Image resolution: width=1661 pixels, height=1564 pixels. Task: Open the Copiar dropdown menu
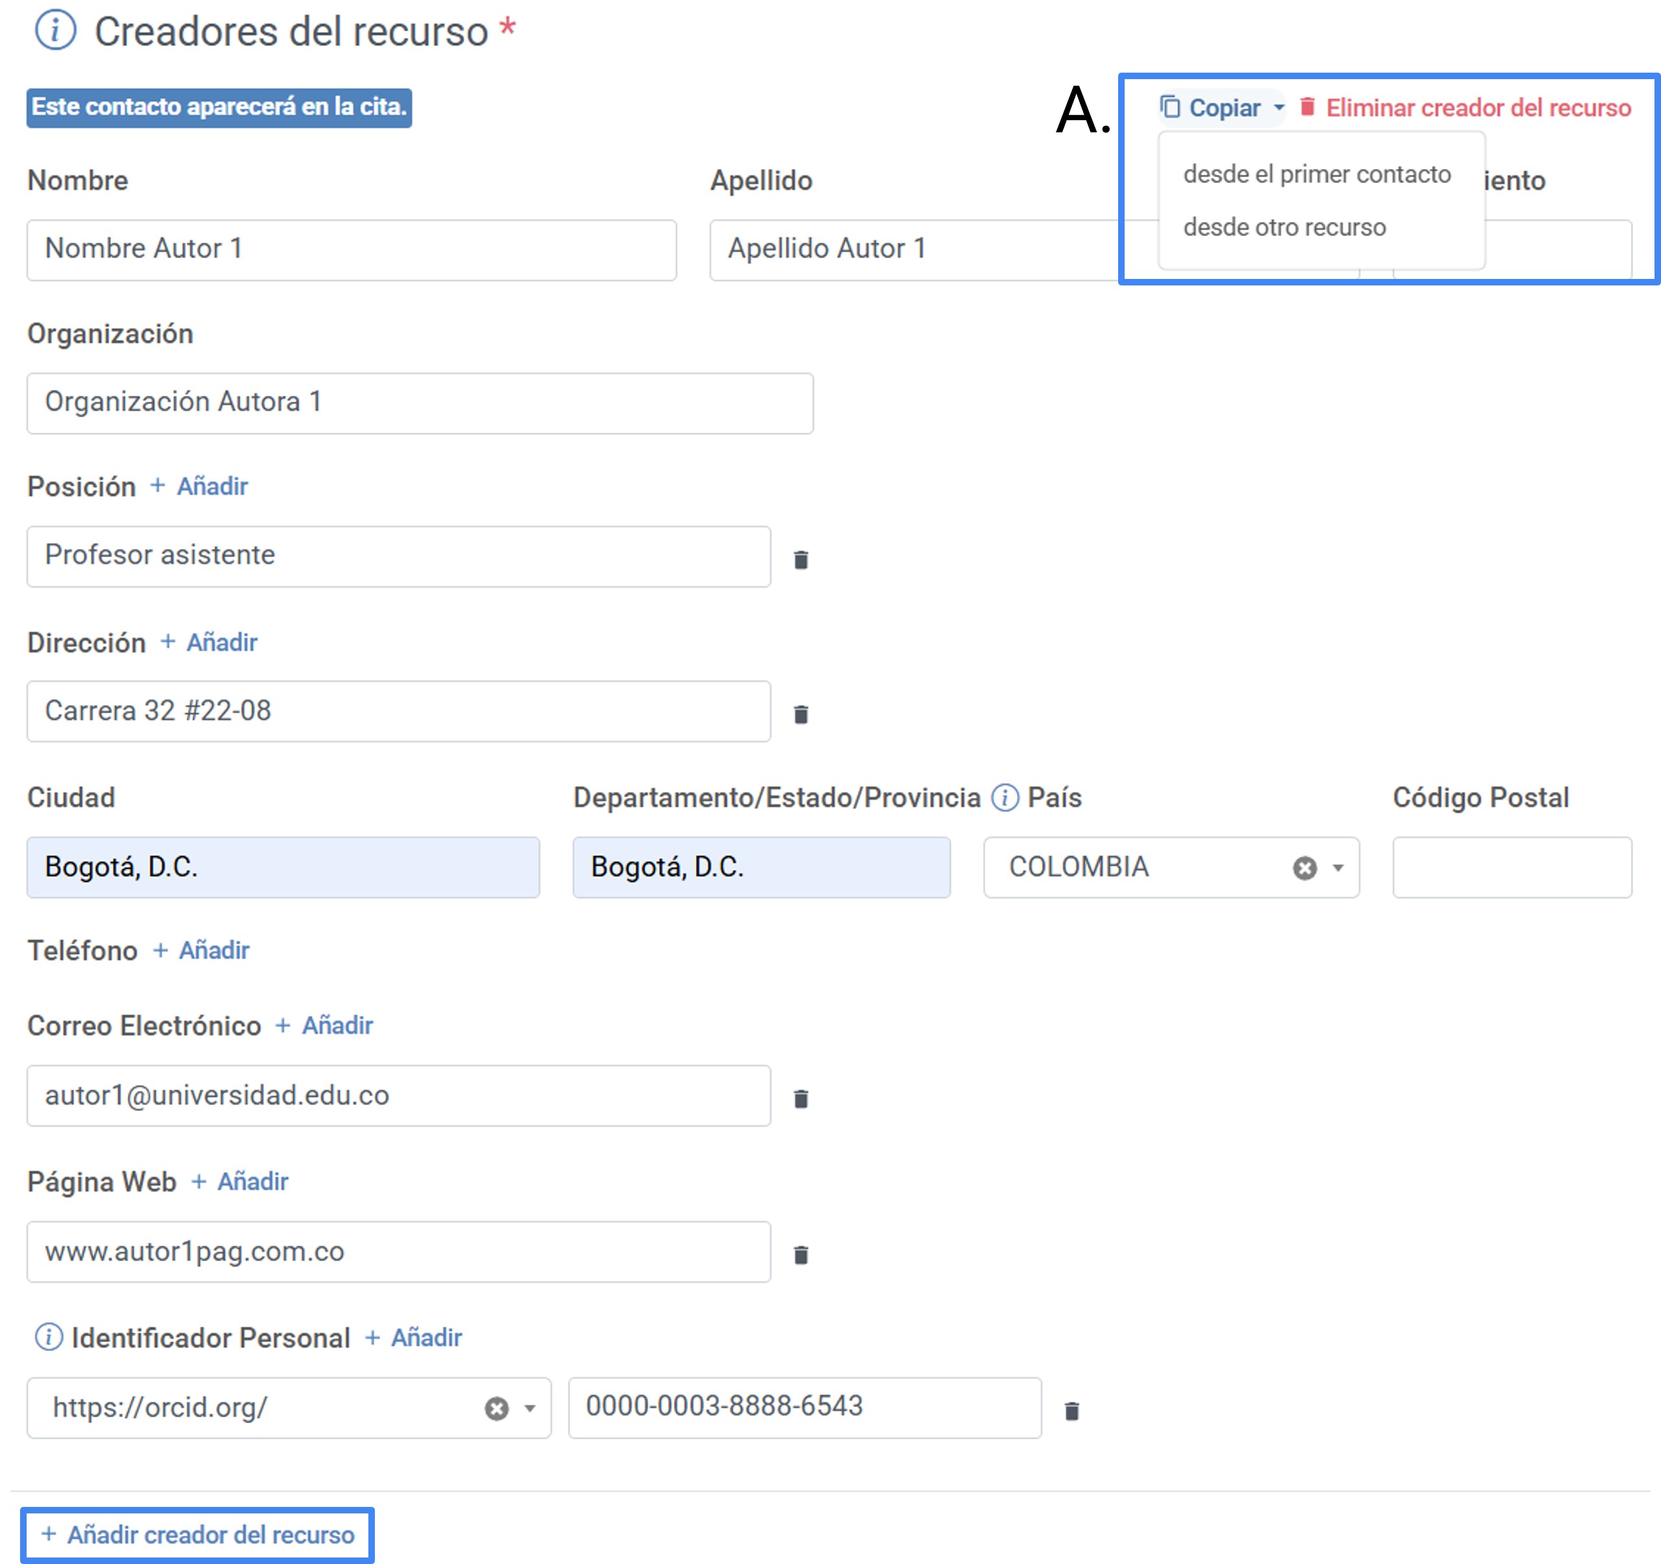[x=1223, y=108]
